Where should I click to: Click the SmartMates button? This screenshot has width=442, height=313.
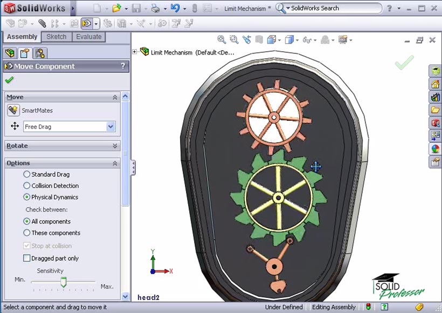[x=13, y=110]
